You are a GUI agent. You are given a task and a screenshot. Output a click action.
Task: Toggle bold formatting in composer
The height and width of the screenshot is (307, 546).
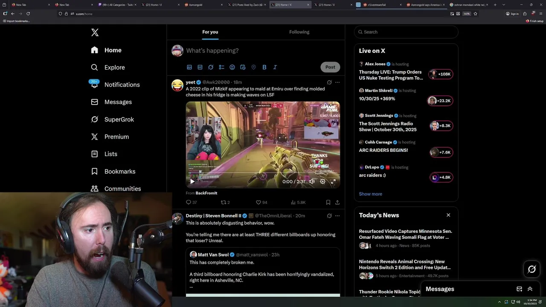(264, 67)
